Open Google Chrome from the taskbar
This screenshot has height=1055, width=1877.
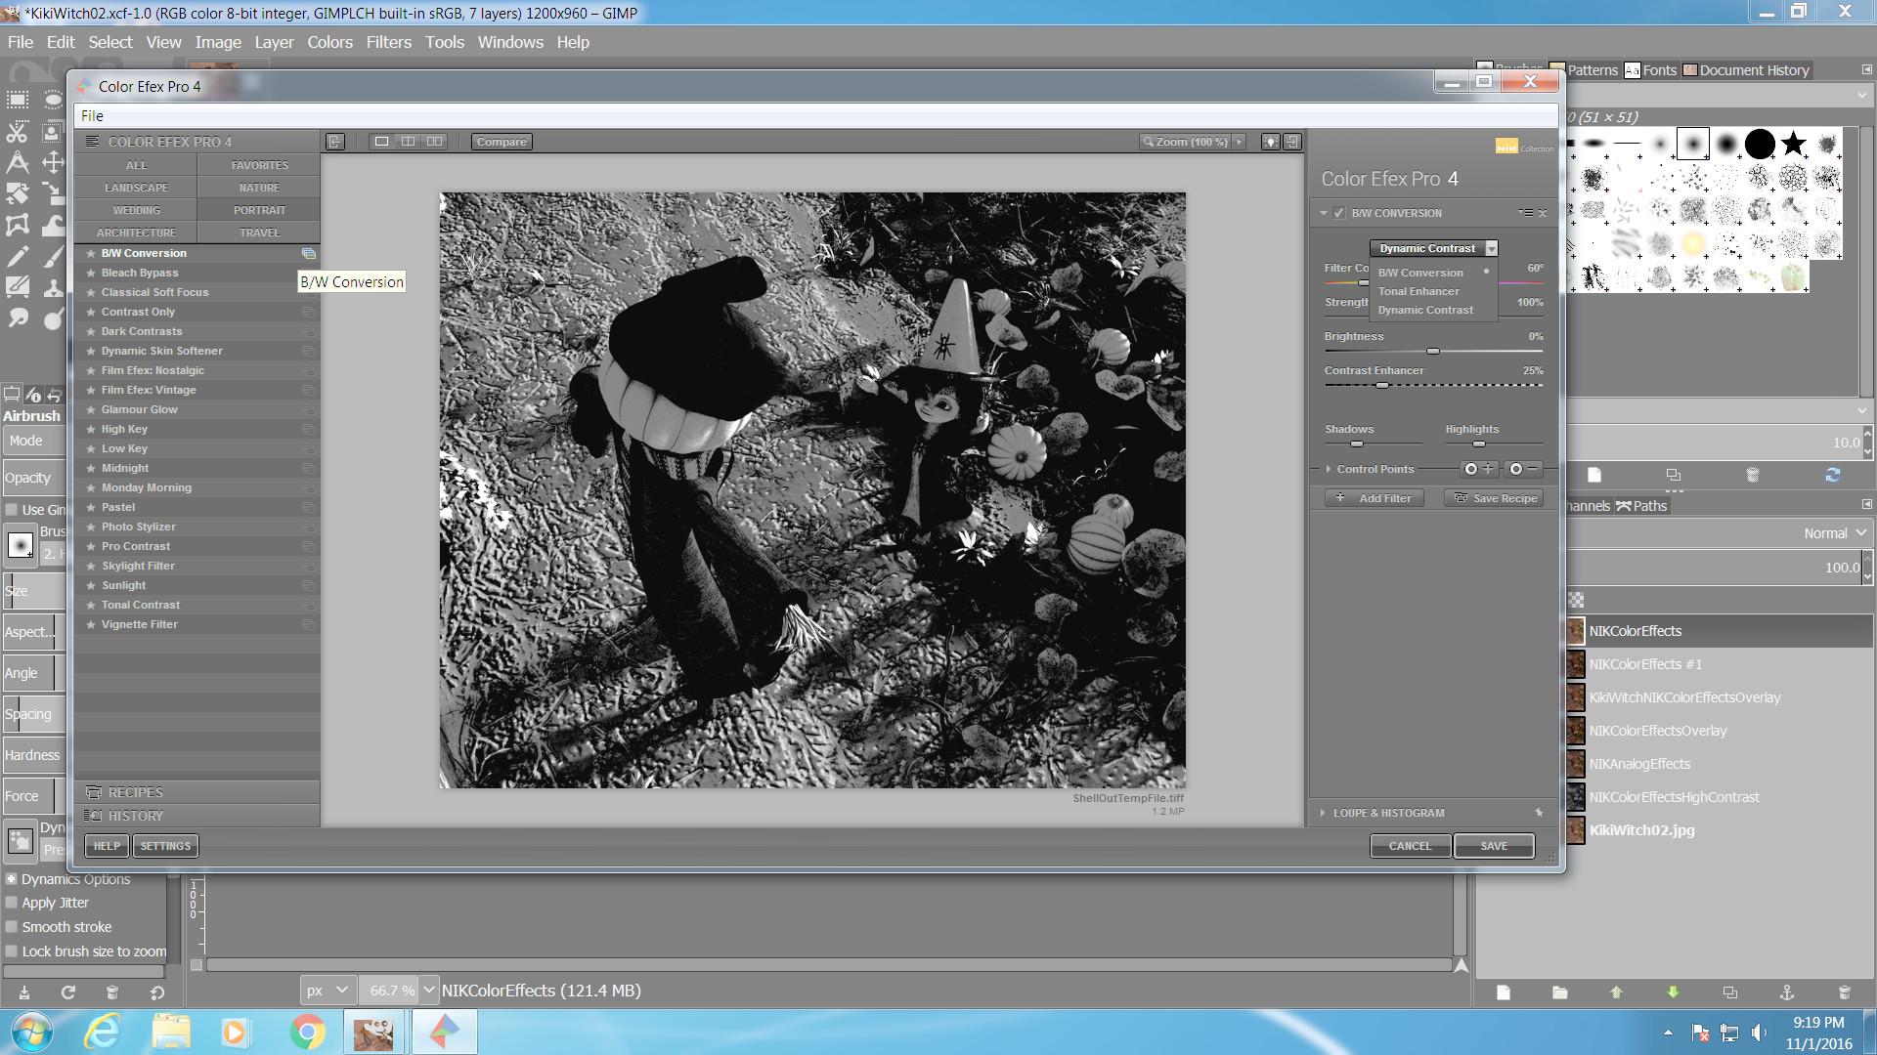coord(306,1032)
